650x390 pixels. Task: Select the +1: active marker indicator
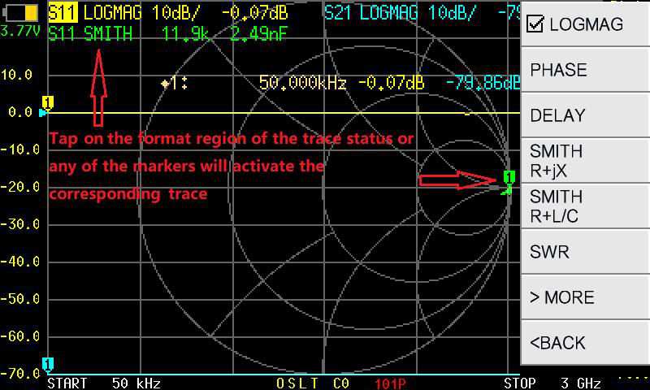[174, 83]
